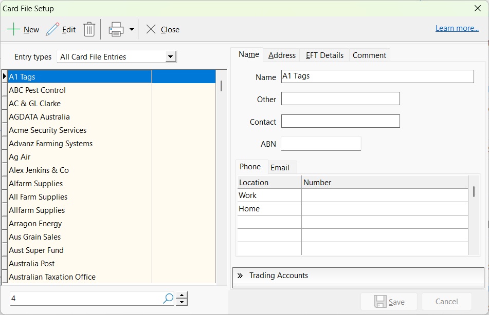
Task: Click the increment arrow beside the search box
Action: [181, 295]
